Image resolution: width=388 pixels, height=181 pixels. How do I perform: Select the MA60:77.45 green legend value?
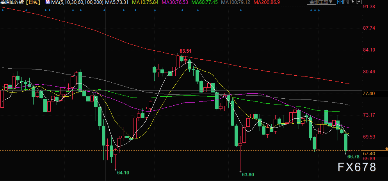pos(205,2)
